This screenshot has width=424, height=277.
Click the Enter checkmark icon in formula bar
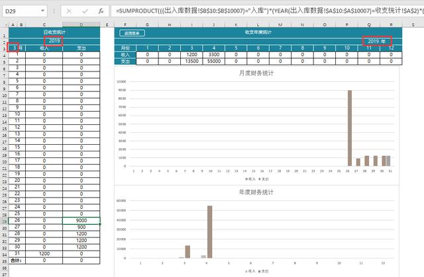84,11
